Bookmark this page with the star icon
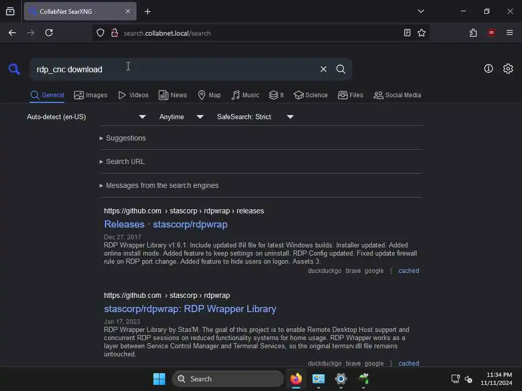Screen dimensions: 522x391 422,33
